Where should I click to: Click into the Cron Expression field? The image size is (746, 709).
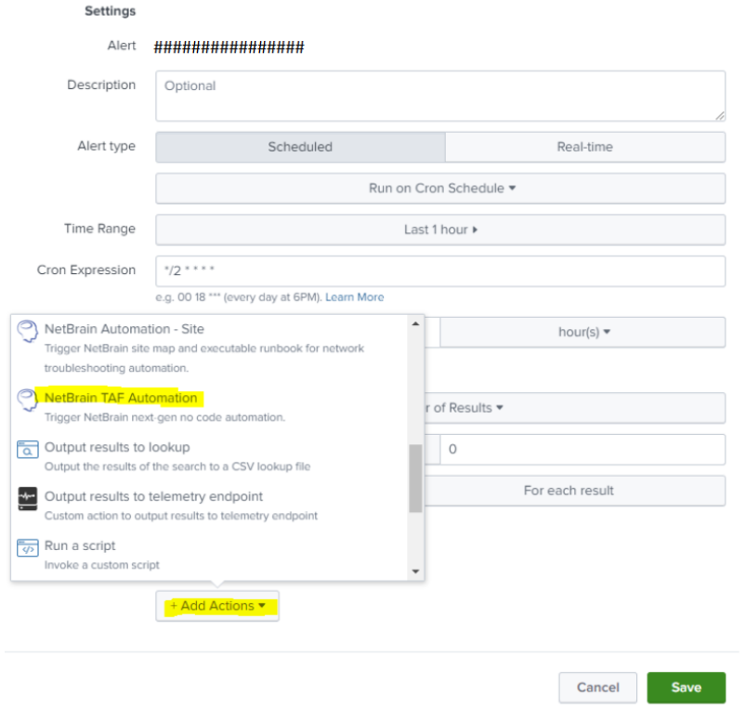coord(440,271)
